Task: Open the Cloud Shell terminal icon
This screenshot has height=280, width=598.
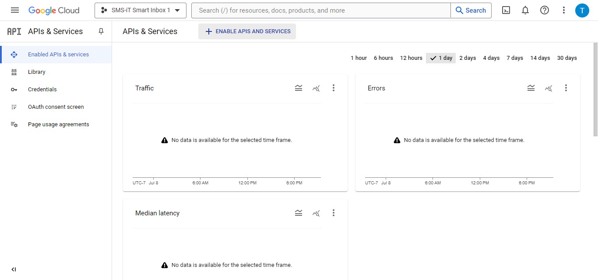Action: coord(506,10)
